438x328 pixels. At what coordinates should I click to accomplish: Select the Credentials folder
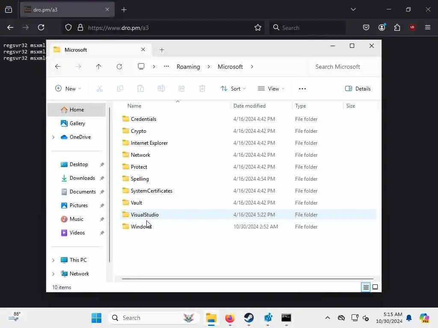(x=248, y=119)
